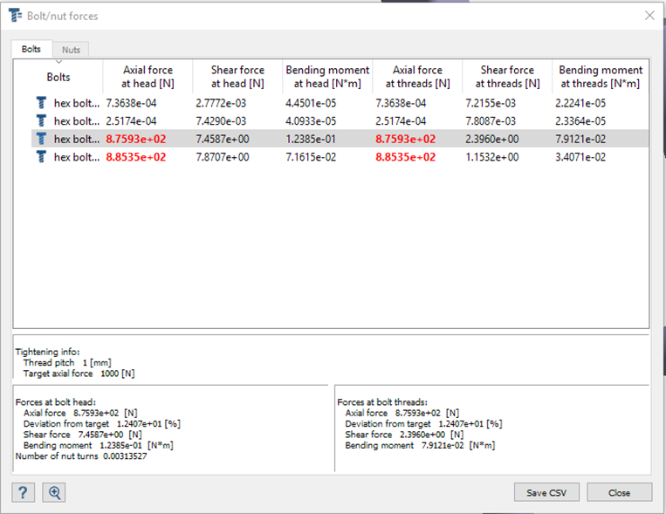666x514 pixels.
Task: Click the Bolt/nut forces title bar icon
Action: (x=15, y=16)
